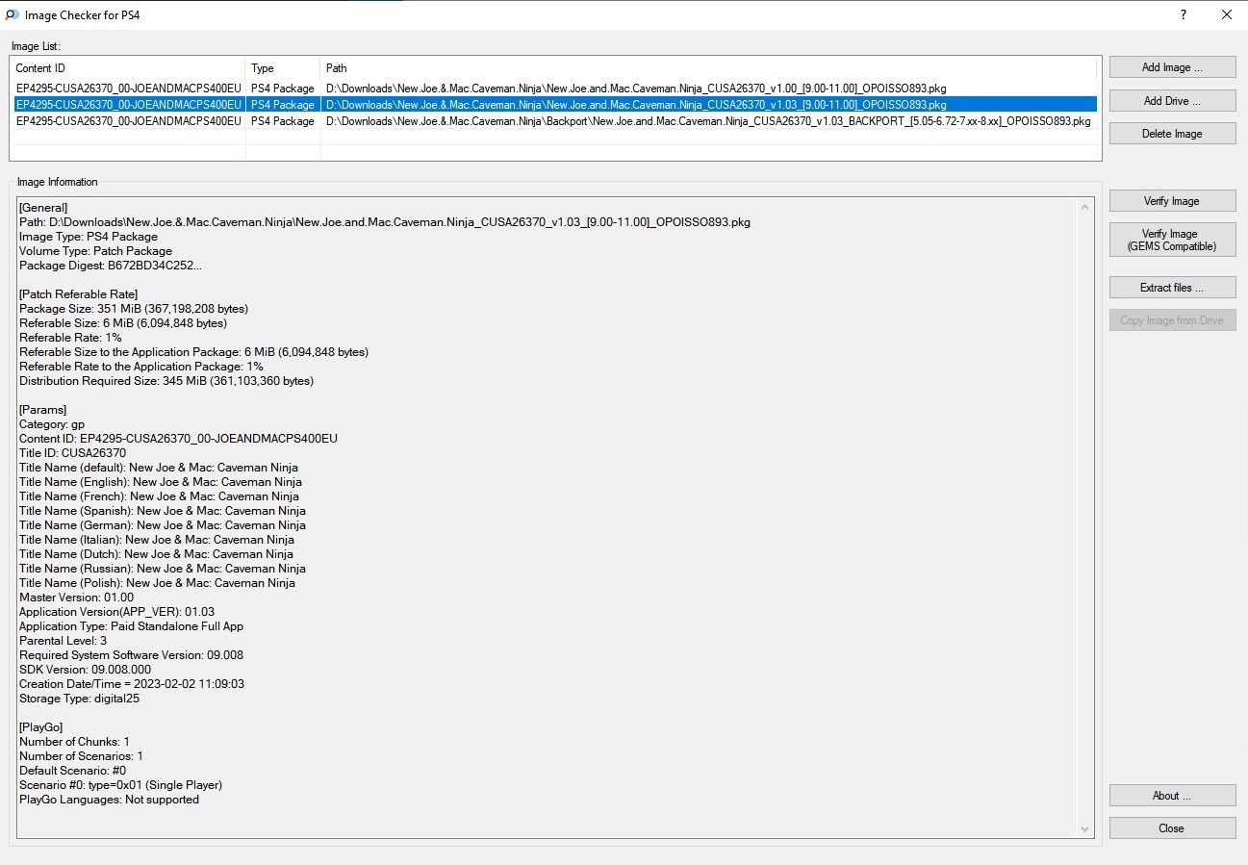Click the Type column header
Image resolution: width=1248 pixels, height=865 pixels.
[x=282, y=68]
